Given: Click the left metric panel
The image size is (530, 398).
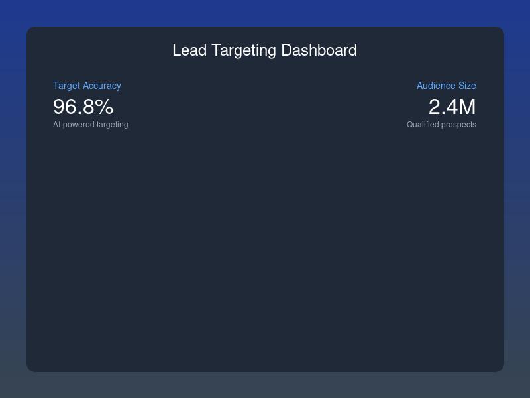Looking at the screenshot, I should point(91,104).
